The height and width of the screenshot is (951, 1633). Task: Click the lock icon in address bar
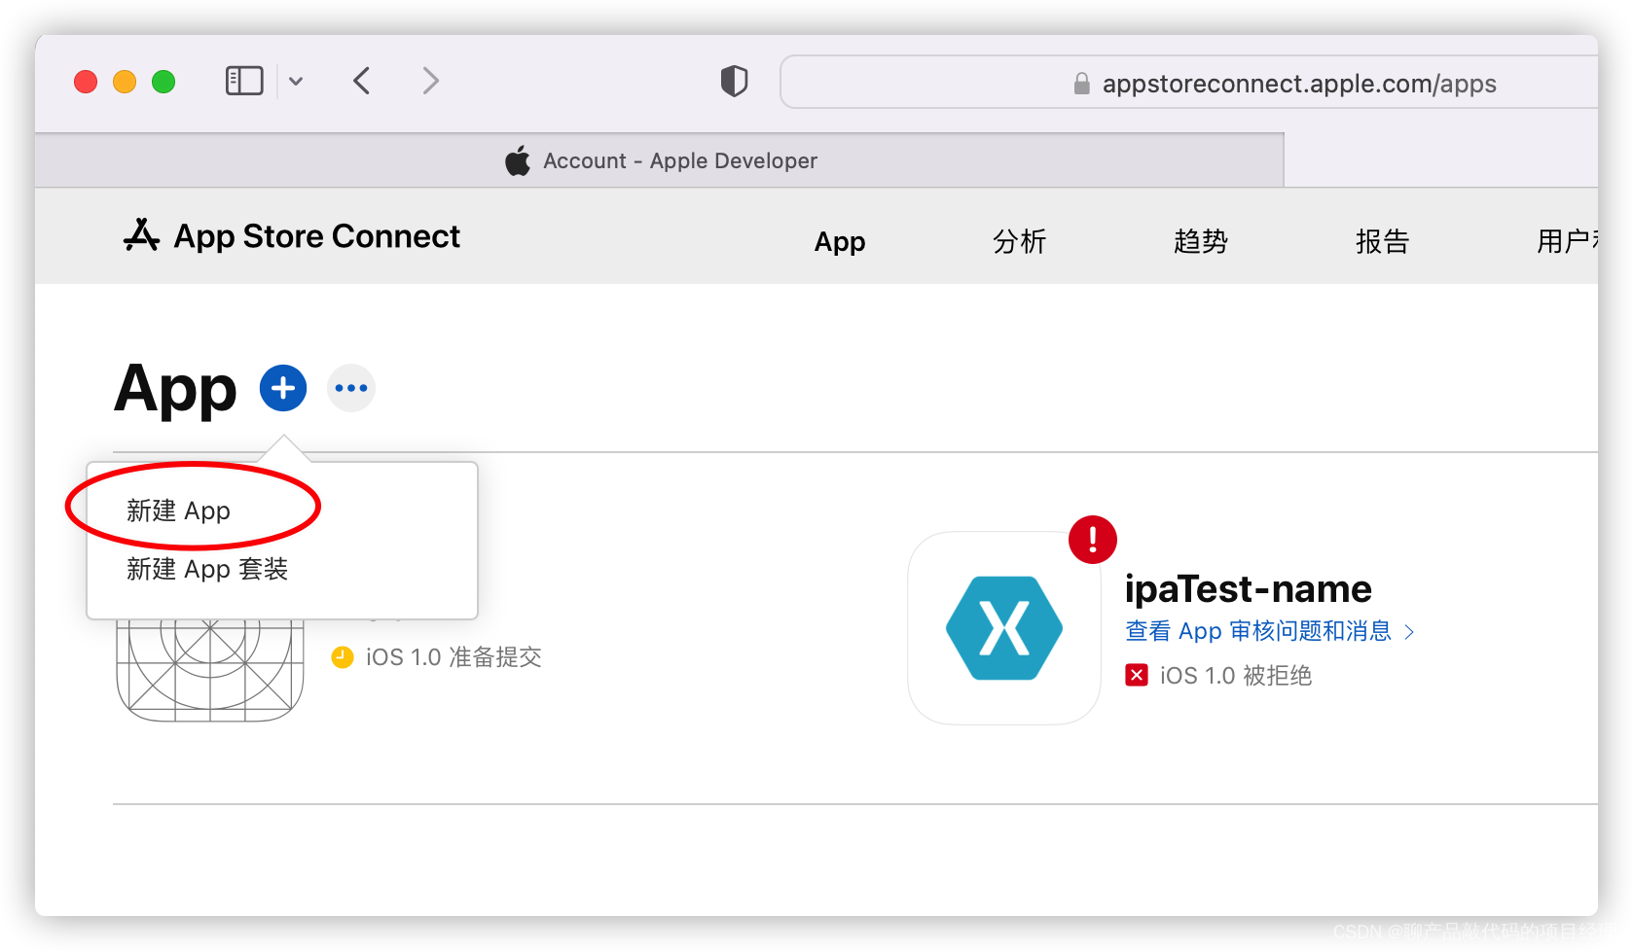1081,84
